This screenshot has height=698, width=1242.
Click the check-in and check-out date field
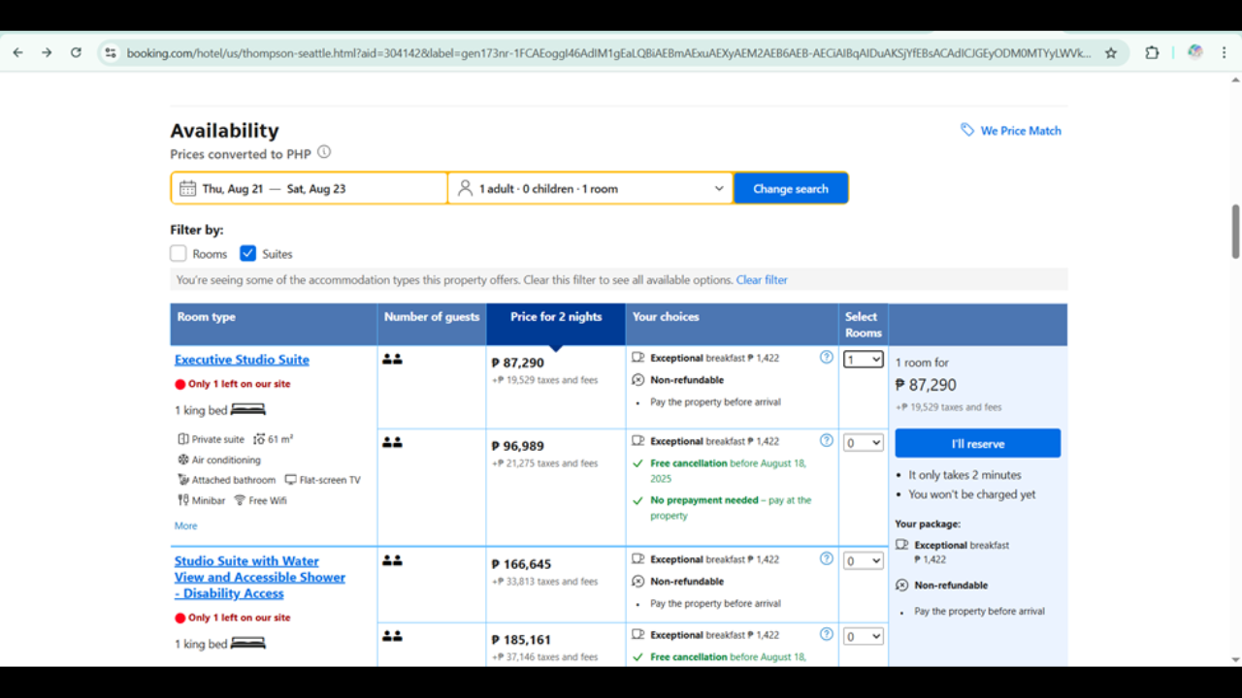[310, 188]
